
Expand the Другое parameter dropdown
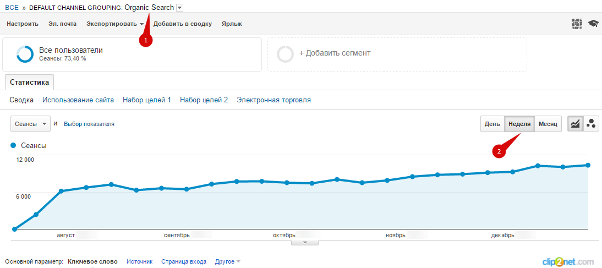pos(228,261)
